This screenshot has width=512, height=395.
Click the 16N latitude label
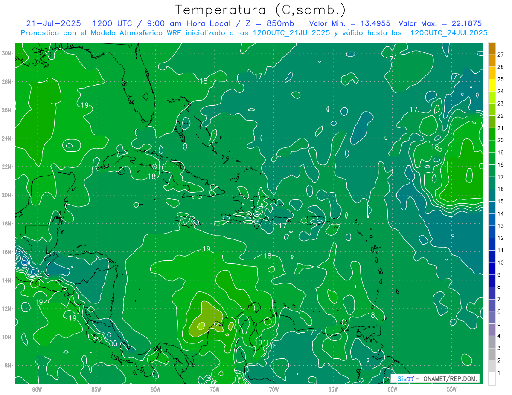tap(6, 252)
